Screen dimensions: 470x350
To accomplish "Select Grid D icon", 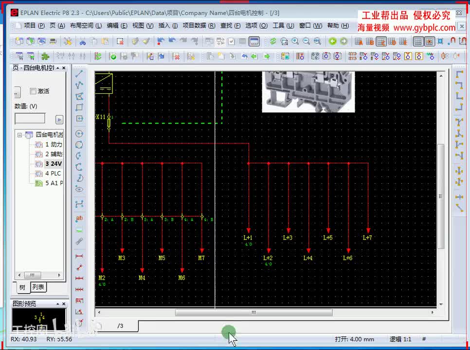I will (x=392, y=41).
